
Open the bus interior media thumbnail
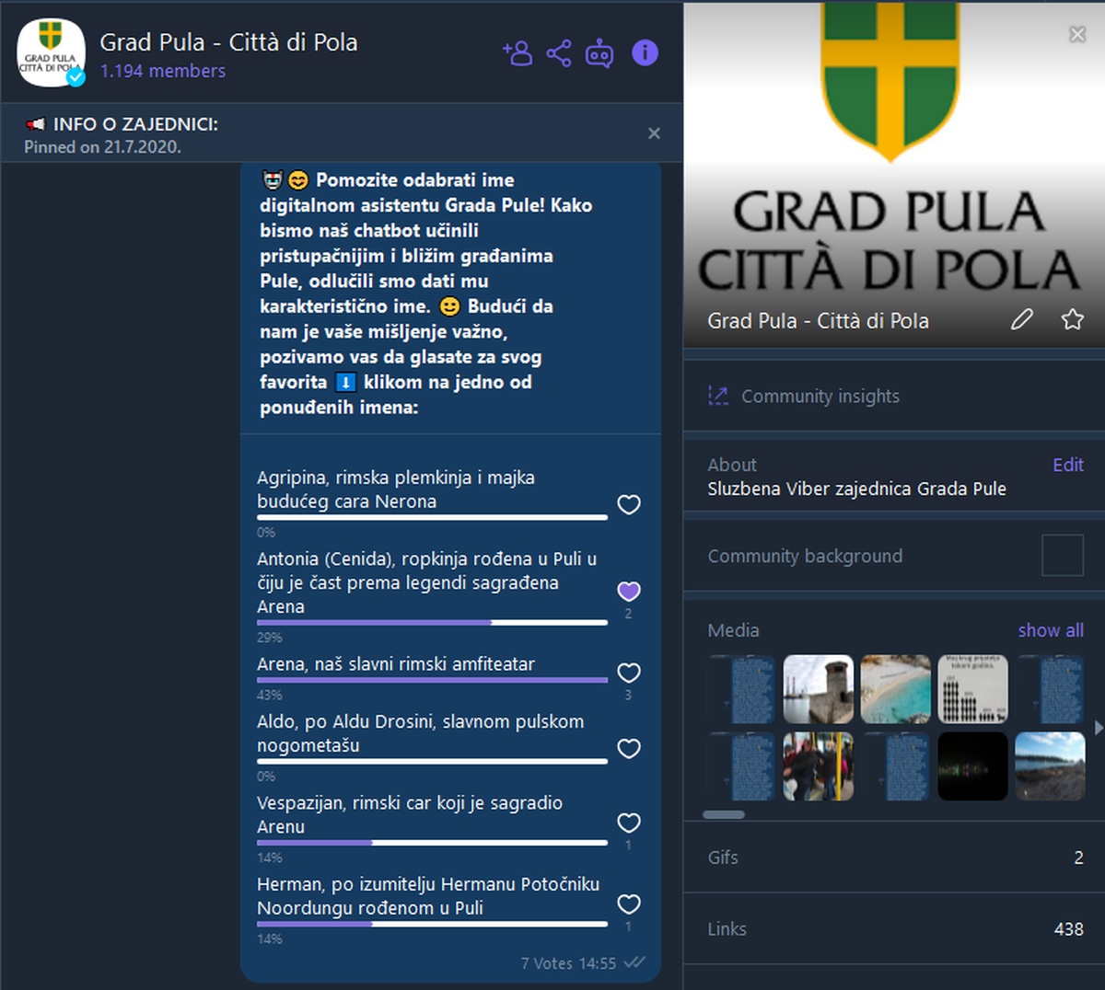pyautogui.click(x=819, y=766)
